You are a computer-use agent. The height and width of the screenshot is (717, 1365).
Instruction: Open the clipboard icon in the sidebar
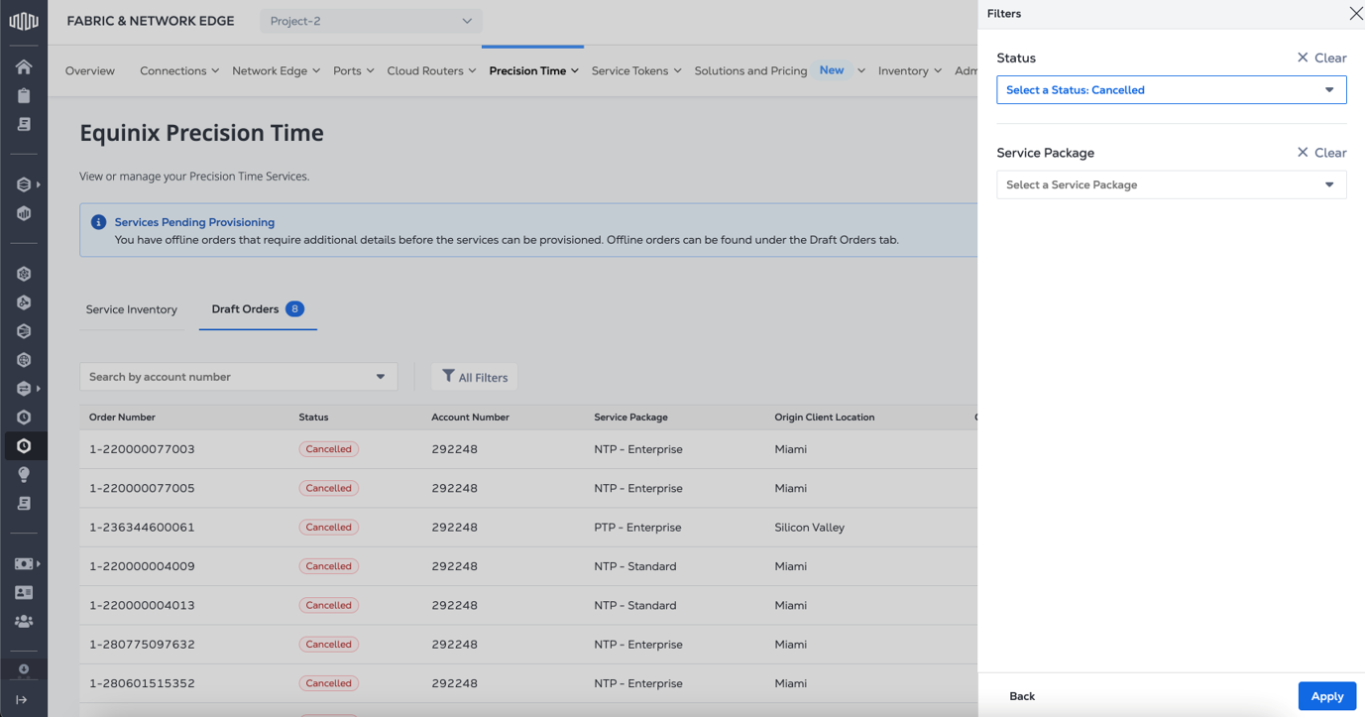[x=24, y=95]
